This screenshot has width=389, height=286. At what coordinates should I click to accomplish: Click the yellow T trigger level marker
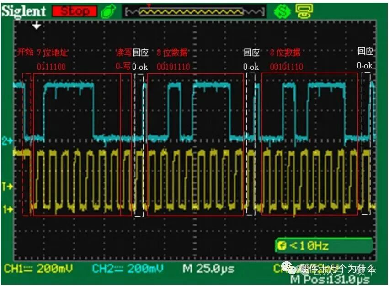(7, 186)
